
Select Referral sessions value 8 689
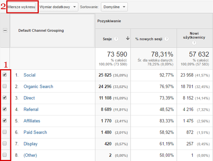click(x=106, y=109)
